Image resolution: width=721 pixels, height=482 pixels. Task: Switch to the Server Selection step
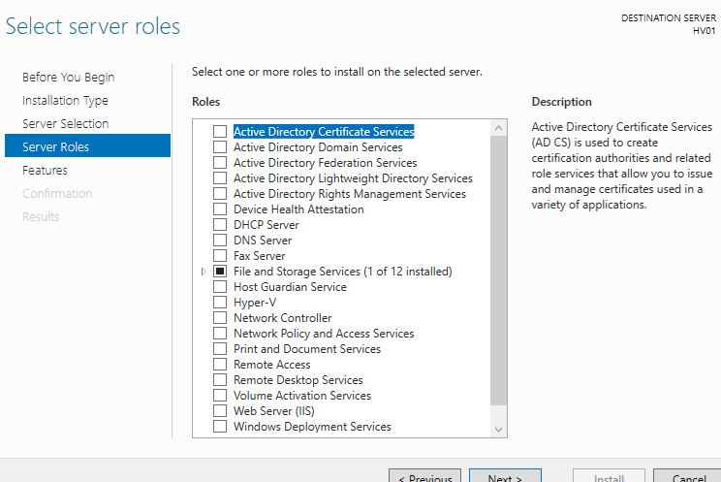[65, 124]
